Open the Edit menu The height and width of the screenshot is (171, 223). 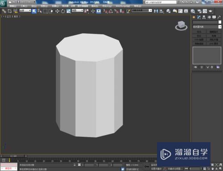point(13,6)
